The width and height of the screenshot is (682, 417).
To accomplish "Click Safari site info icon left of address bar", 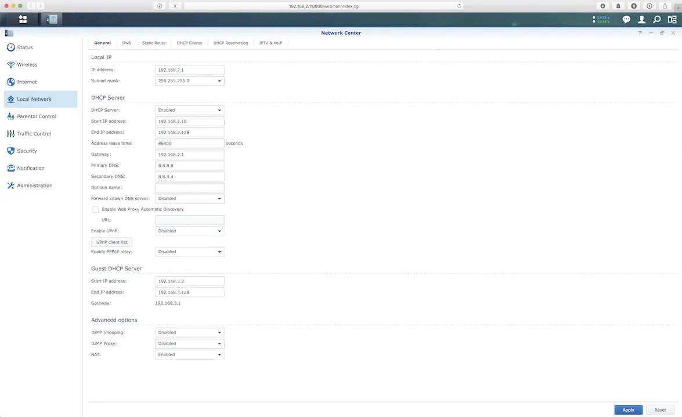I will [x=160, y=6].
